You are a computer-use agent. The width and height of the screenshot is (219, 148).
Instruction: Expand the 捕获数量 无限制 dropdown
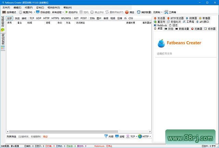click(162, 12)
